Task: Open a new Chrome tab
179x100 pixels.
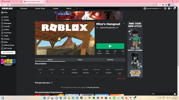Action: pyautogui.click(x=47, y=2)
